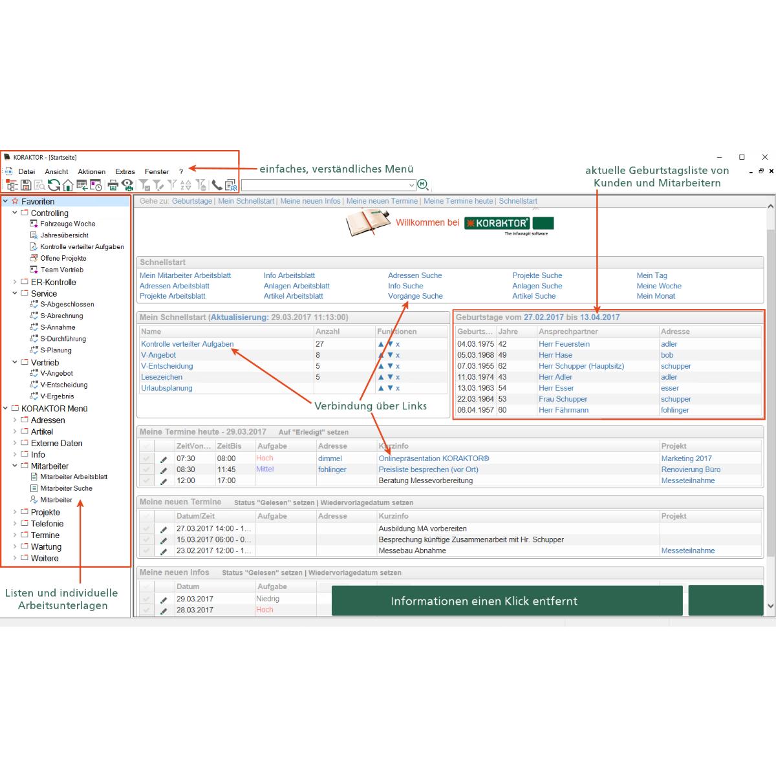
Task: Click the A-Z sort toolbar icon
Action: point(186,186)
